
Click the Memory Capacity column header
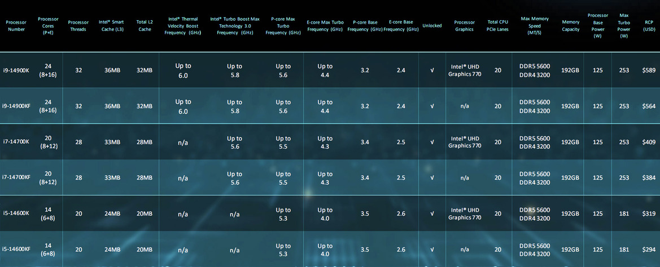tap(570, 26)
